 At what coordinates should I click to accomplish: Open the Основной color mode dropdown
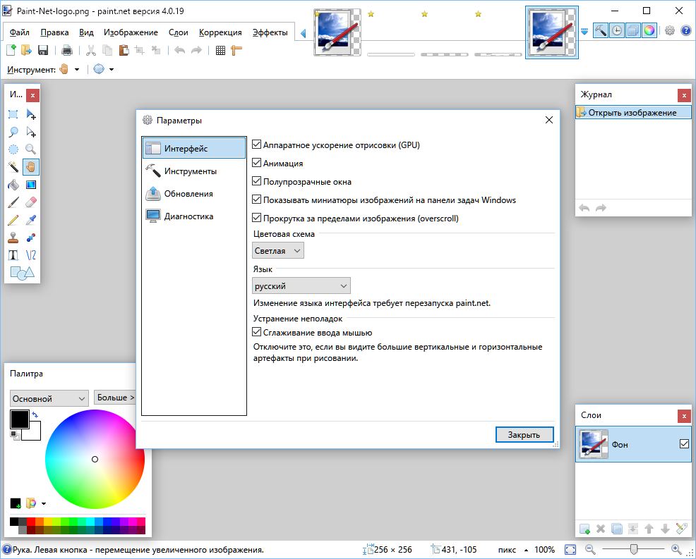pos(49,398)
